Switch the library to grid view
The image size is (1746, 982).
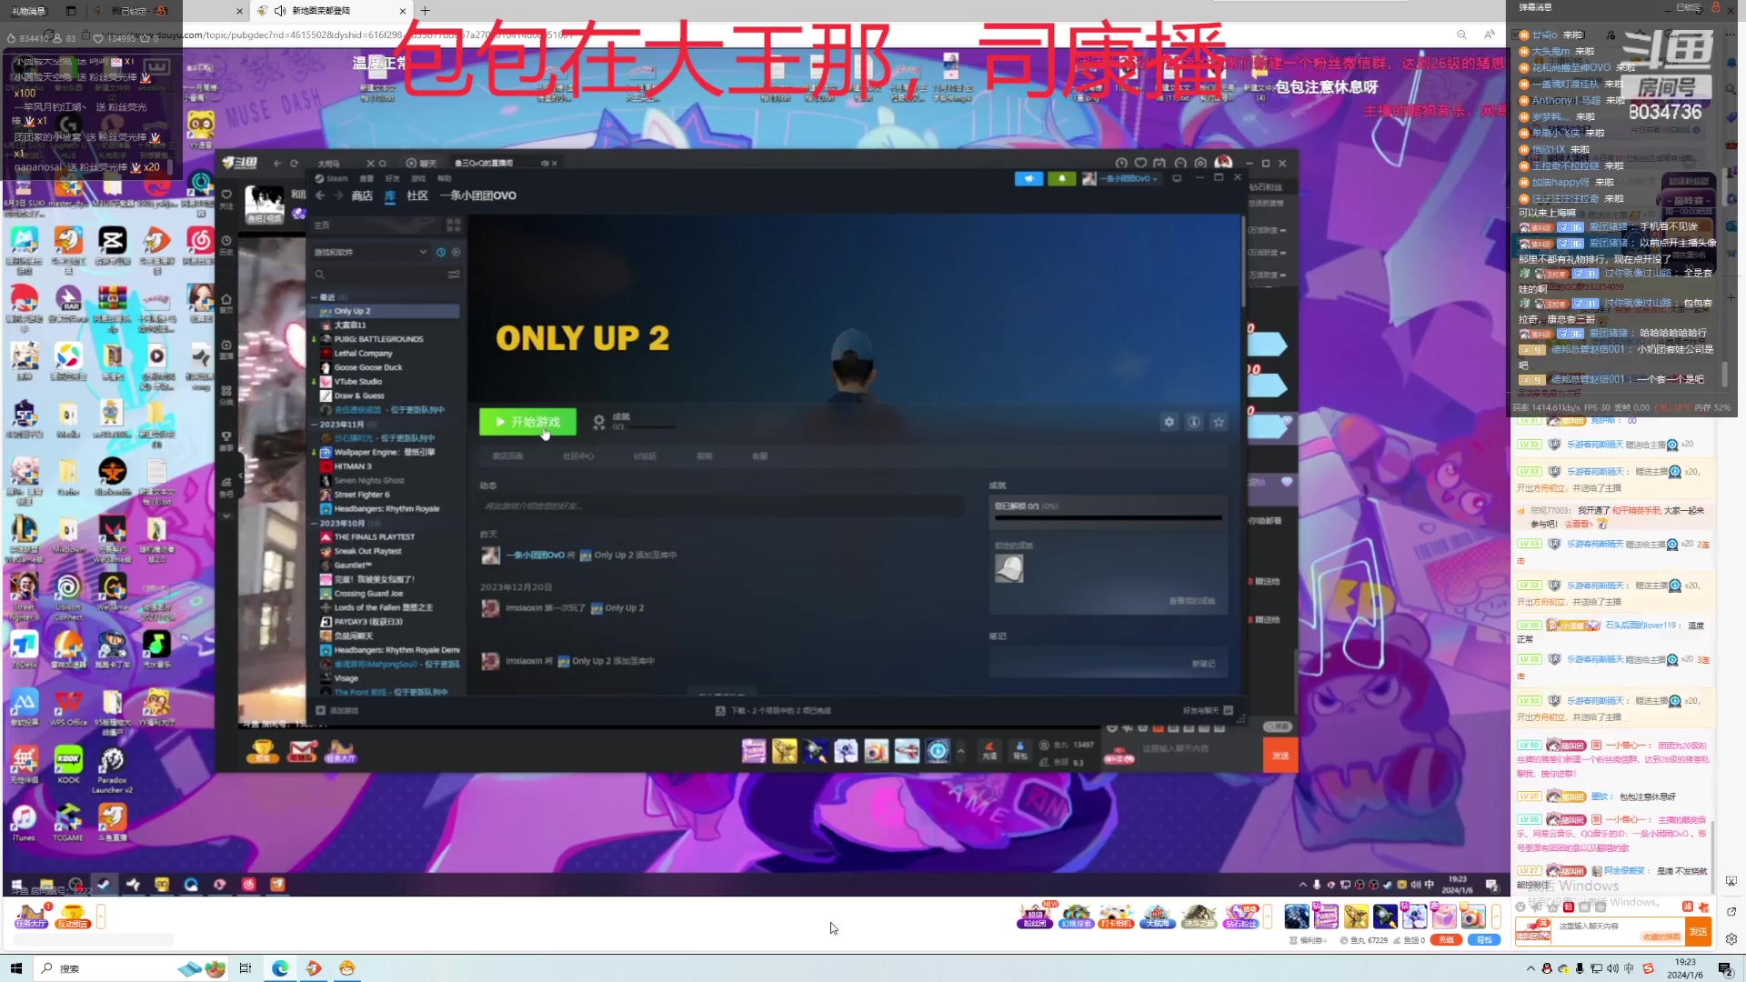coord(453,225)
